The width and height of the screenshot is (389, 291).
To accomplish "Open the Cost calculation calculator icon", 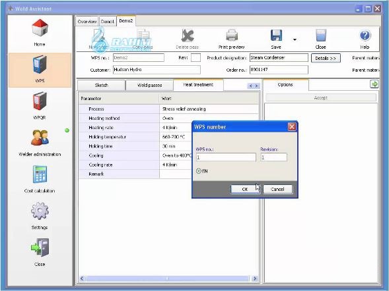I will point(40,174).
